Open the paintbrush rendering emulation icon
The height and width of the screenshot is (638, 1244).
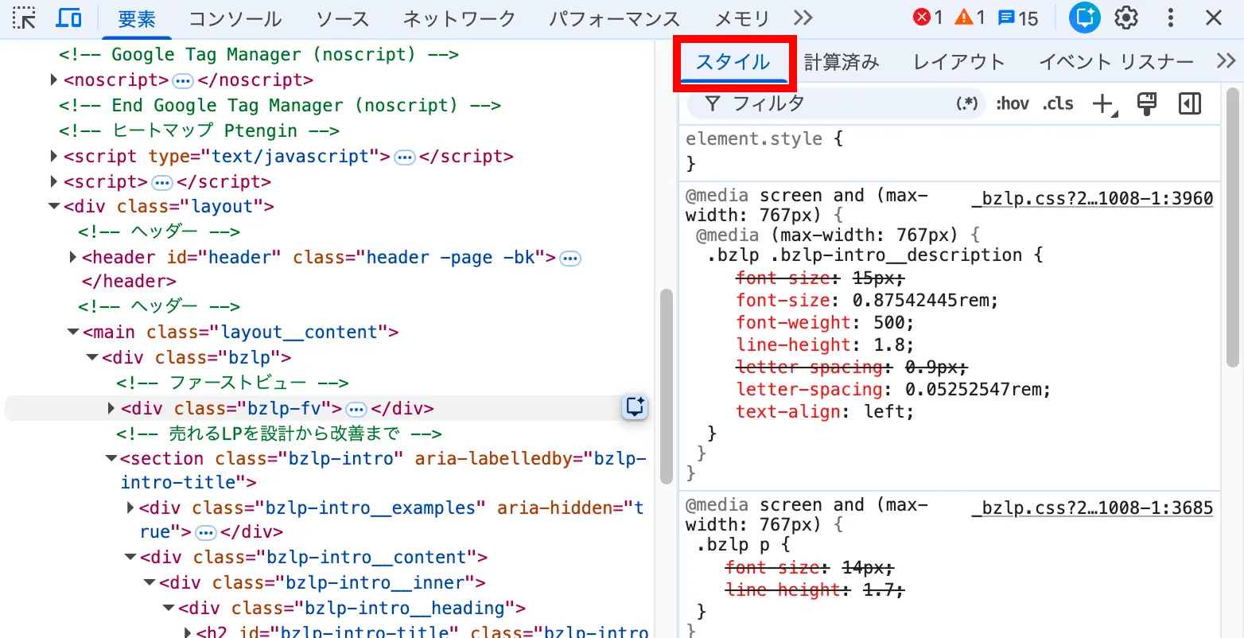1146,104
